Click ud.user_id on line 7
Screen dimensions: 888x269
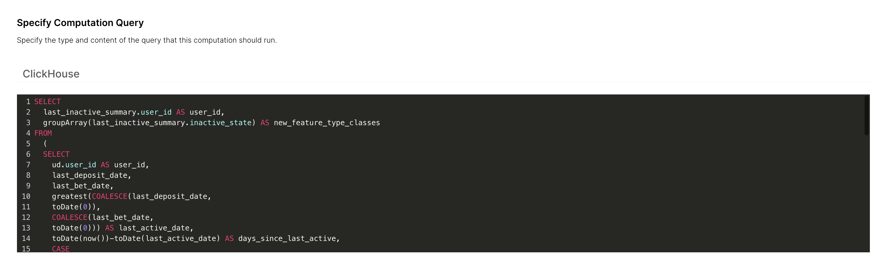pyautogui.click(x=74, y=165)
